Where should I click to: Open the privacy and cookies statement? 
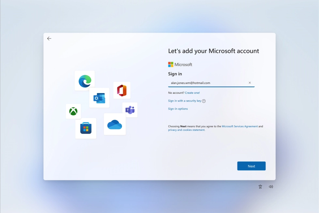186,130
